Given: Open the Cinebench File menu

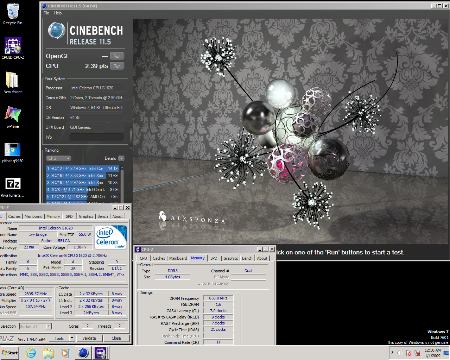Looking at the screenshot, I should coord(46,13).
